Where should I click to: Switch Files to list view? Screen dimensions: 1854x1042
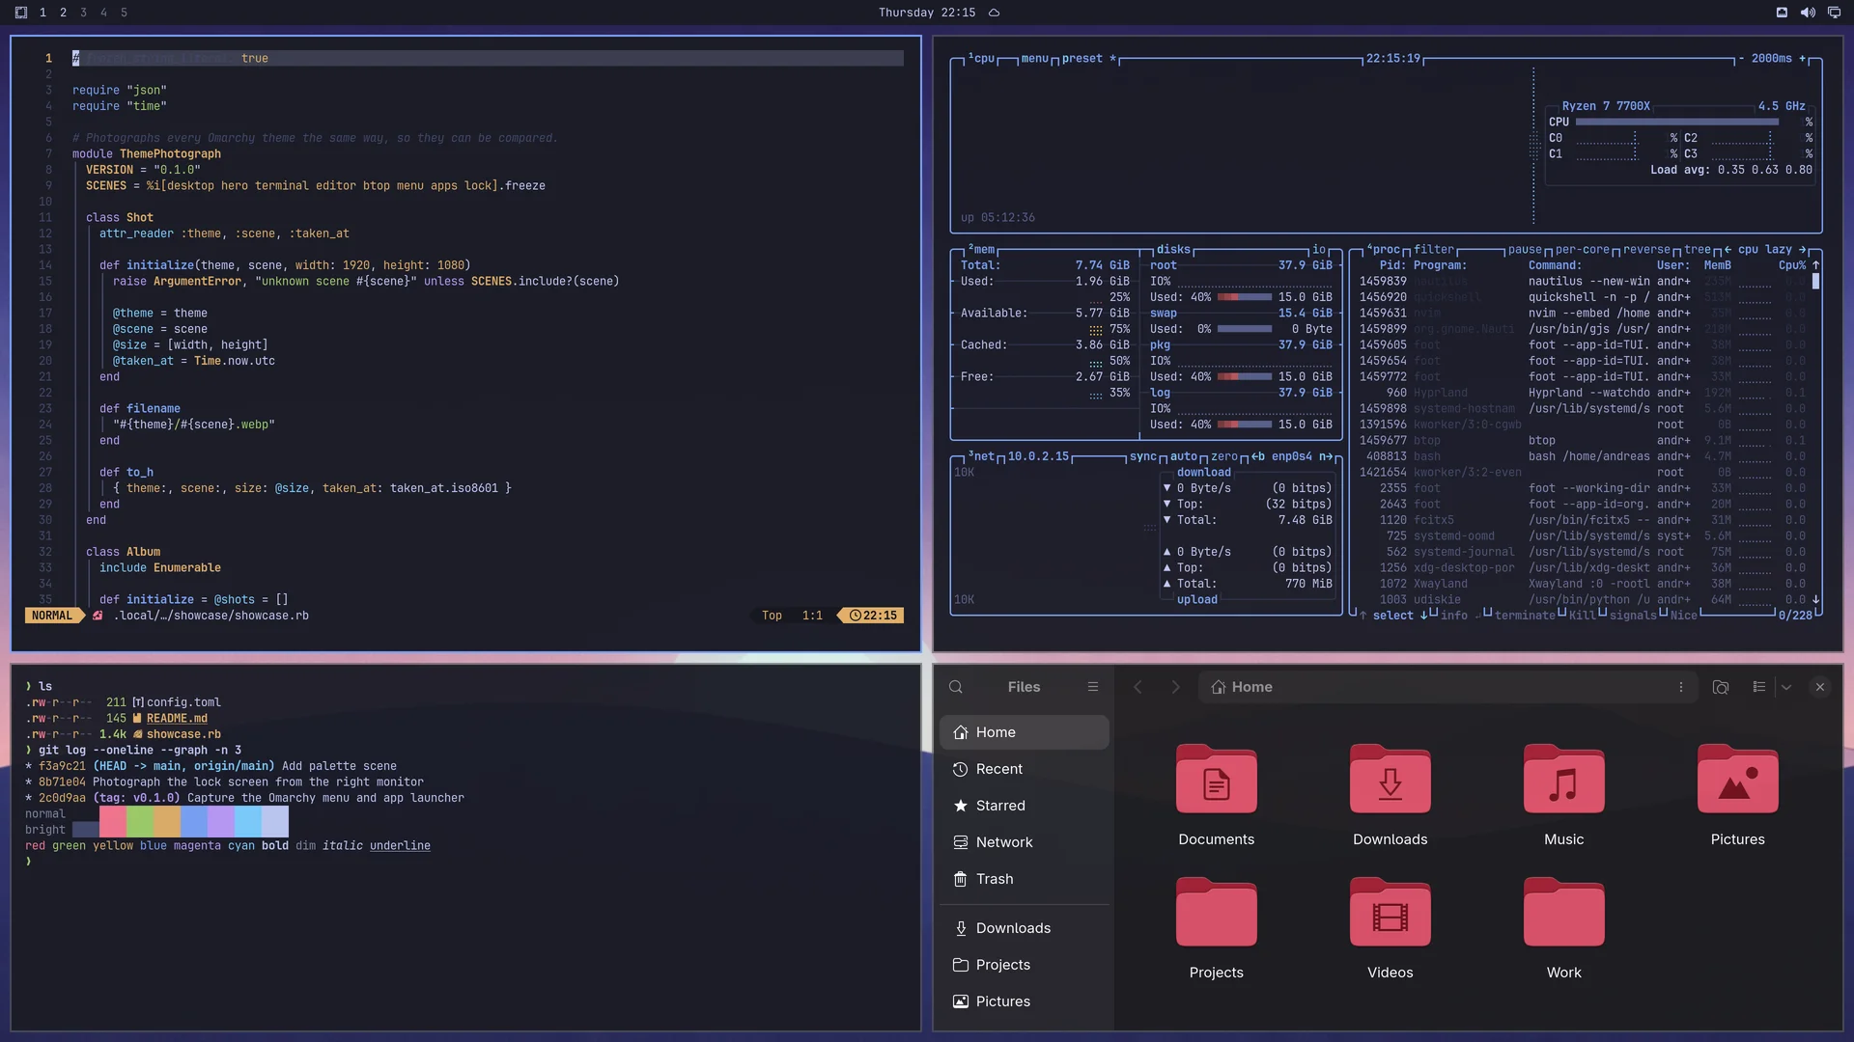(1758, 687)
